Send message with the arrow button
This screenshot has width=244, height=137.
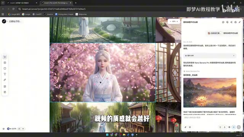[239, 127]
